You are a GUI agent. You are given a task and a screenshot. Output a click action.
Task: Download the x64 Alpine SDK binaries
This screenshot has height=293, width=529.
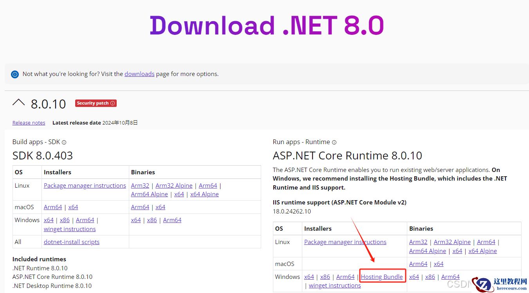click(204, 194)
